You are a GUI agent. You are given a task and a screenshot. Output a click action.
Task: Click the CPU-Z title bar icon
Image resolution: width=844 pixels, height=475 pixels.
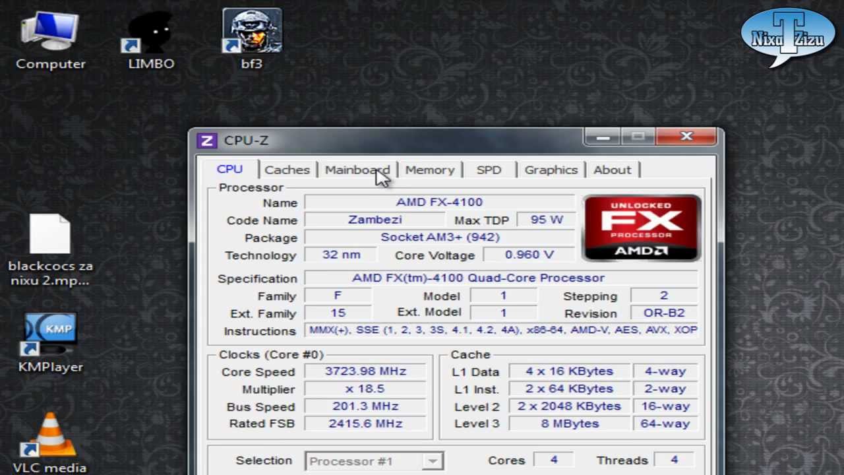[x=207, y=141]
